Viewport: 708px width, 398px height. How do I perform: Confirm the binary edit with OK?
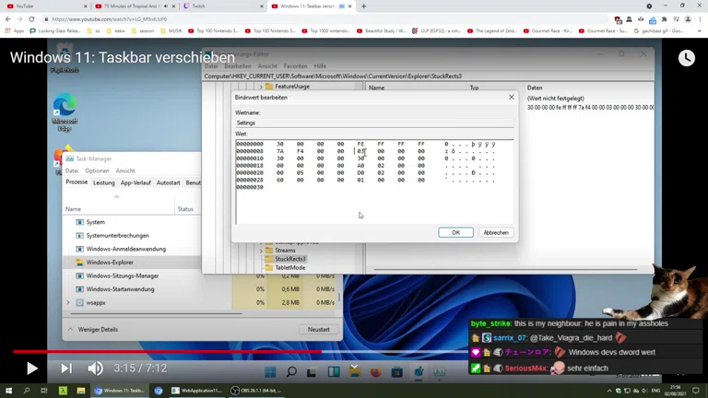click(x=455, y=232)
